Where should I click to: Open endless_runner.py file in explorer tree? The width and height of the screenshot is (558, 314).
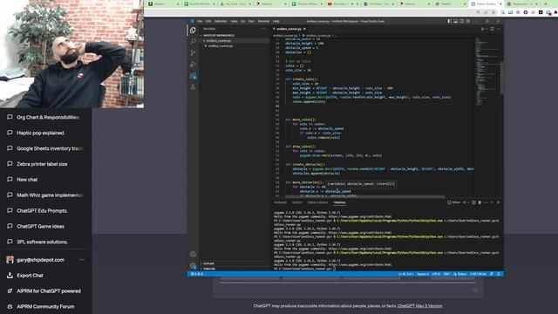point(235,46)
